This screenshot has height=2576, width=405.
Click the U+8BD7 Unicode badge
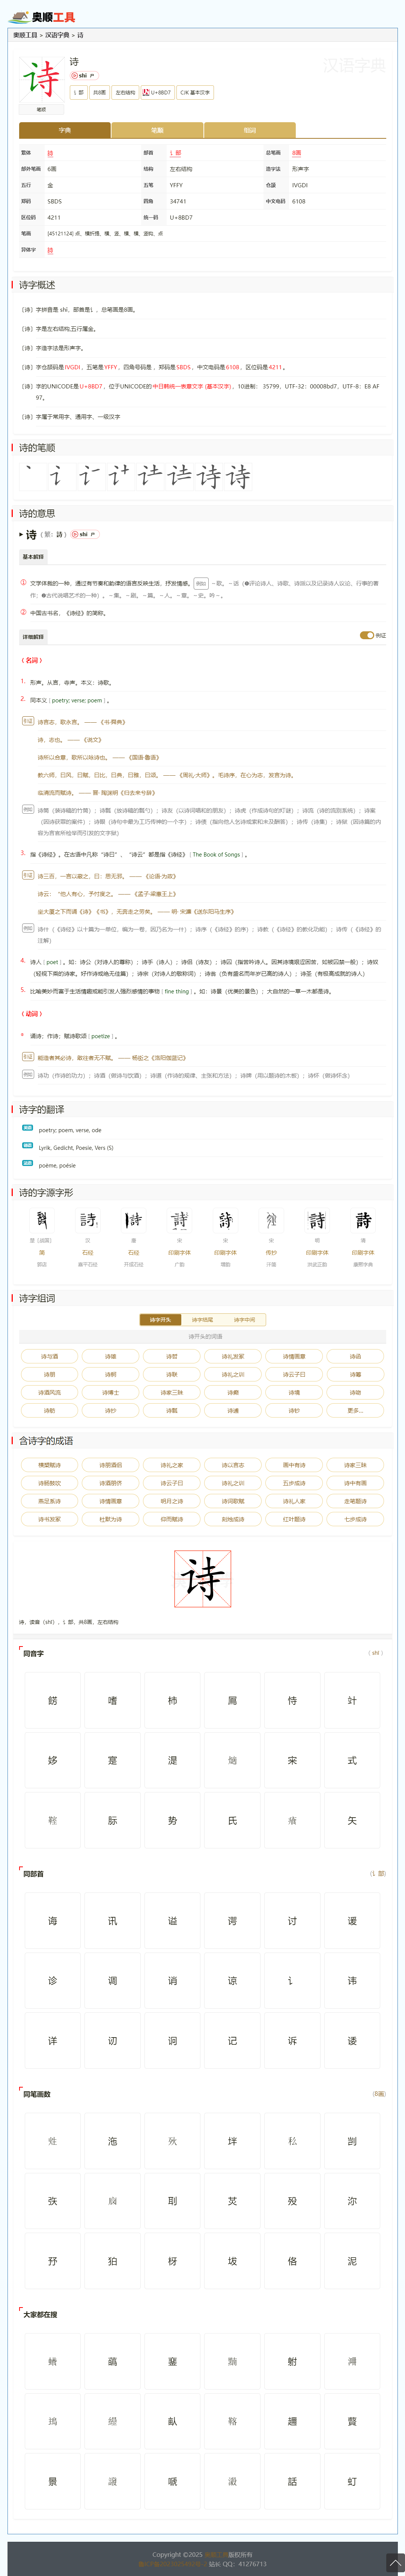[157, 93]
